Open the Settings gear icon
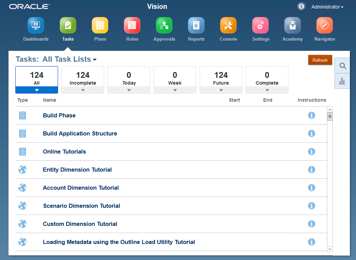356x260 pixels. 260,25
